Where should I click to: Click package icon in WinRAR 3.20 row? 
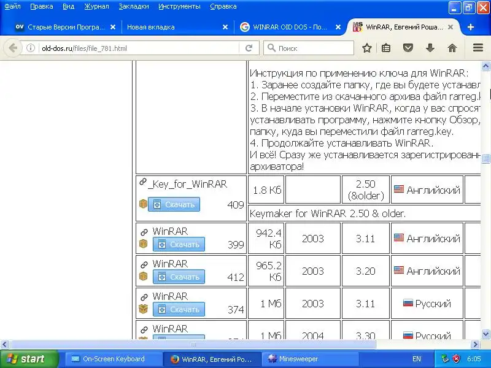(143, 277)
